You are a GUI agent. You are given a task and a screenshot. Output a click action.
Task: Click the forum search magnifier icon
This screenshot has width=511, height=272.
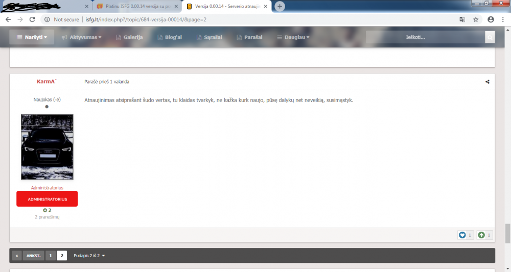tap(490, 37)
